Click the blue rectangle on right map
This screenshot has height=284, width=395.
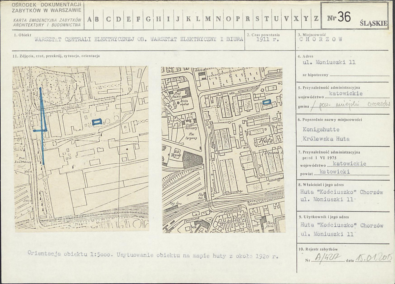[267, 102]
